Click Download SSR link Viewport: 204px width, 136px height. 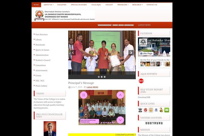(144, 97)
